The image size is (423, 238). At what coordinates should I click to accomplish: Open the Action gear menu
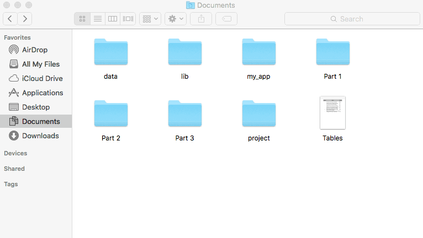pyautogui.click(x=176, y=19)
